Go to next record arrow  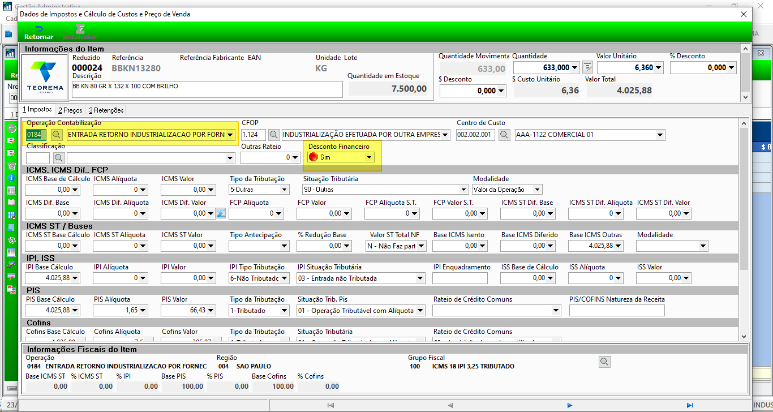(x=570, y=405)
